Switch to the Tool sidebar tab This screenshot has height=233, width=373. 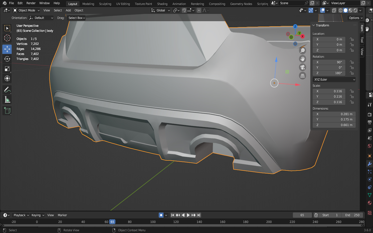[x=362, y=40]
